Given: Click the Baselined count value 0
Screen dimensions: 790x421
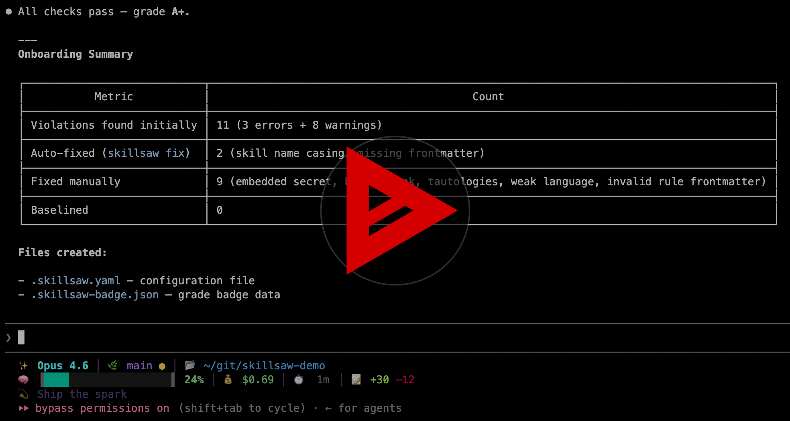Looking at the screenshot, I should click(220, 210).
